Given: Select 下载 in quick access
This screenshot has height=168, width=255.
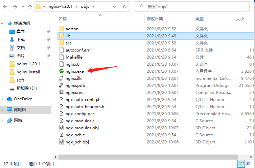Looking at the screenshot, I should click(21, 40).
